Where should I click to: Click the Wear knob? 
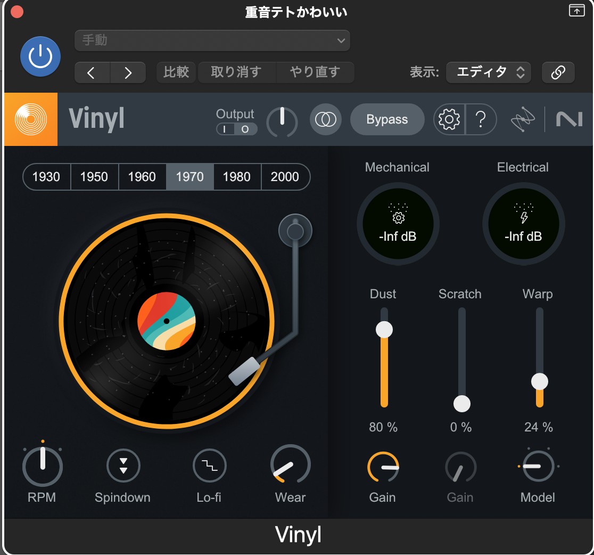click(x=290, y=465)
